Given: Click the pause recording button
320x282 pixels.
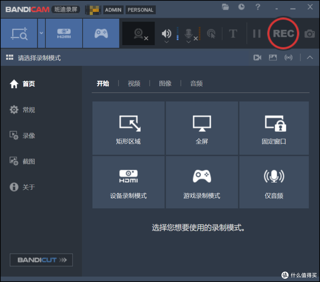Looking at the screenshot, I should click(x=257, y=34).
